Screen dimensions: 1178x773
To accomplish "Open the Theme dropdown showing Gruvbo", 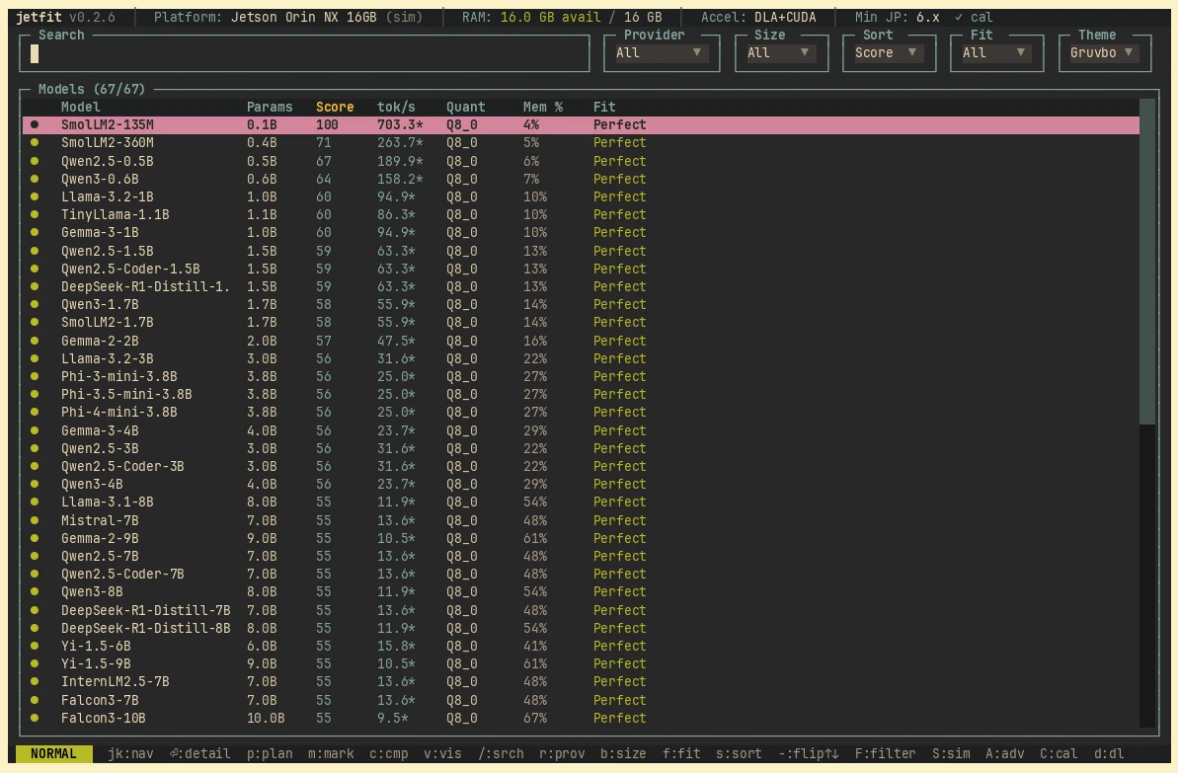I will [1104, 53].
